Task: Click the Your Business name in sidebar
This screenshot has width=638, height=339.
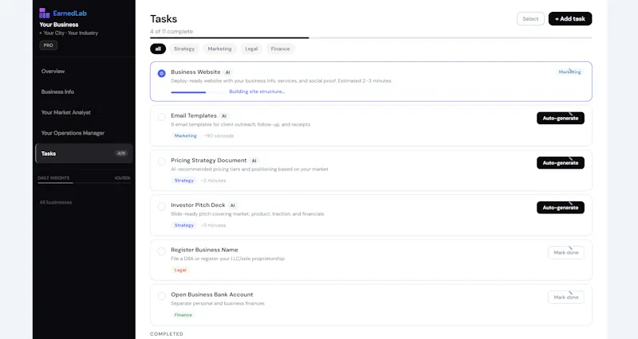Action: click(x=59, y=25)
